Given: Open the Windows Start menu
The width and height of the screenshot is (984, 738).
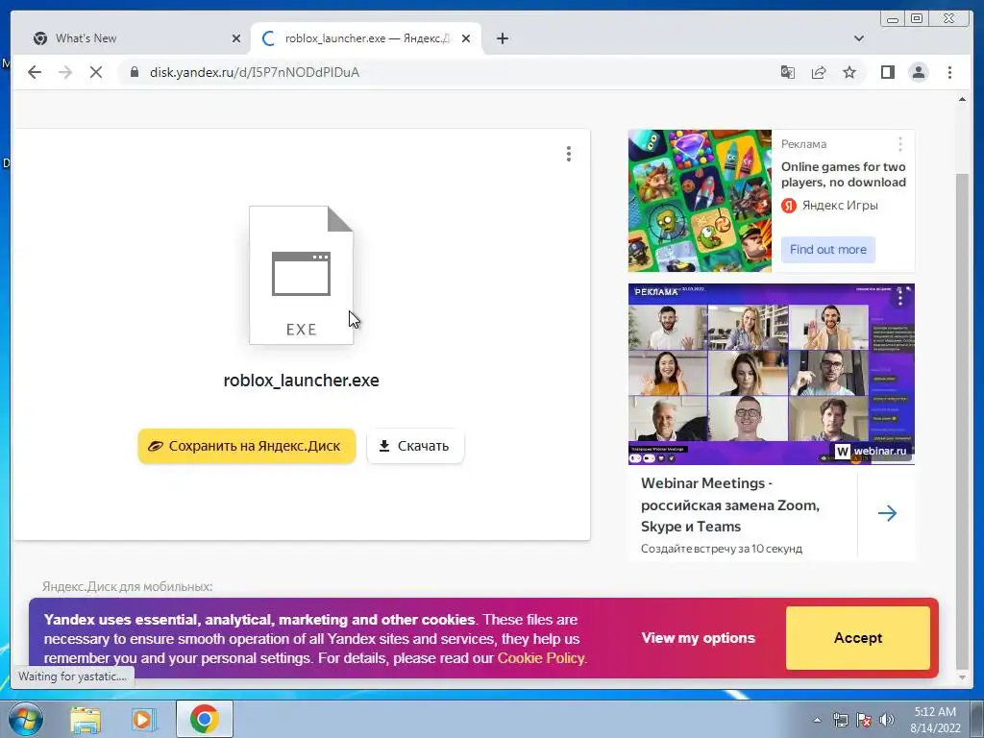Looking at the screenshot, I should coord(26,719).
